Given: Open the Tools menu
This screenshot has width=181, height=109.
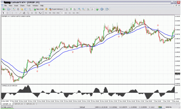Looking at the screenshot, I should click(28, 5).
